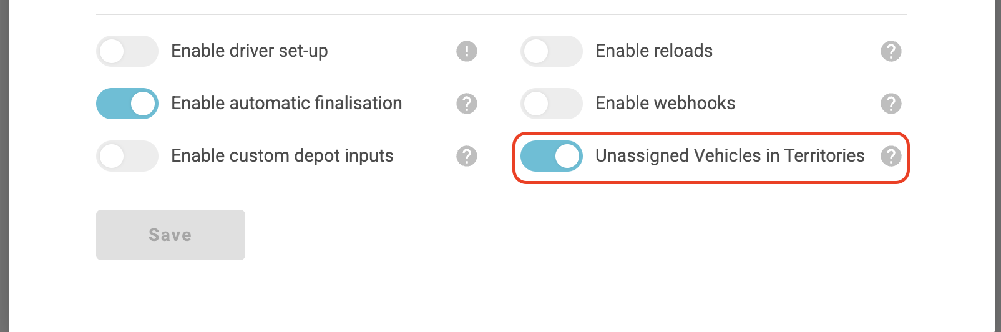Viewport: 1001px width, 332px height.
Task: Toggle off Unassigned Vehicles in Territories switch
Action: point(552,156)
